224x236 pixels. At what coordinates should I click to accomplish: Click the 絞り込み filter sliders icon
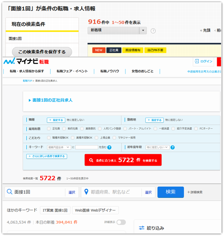[142, 228]
